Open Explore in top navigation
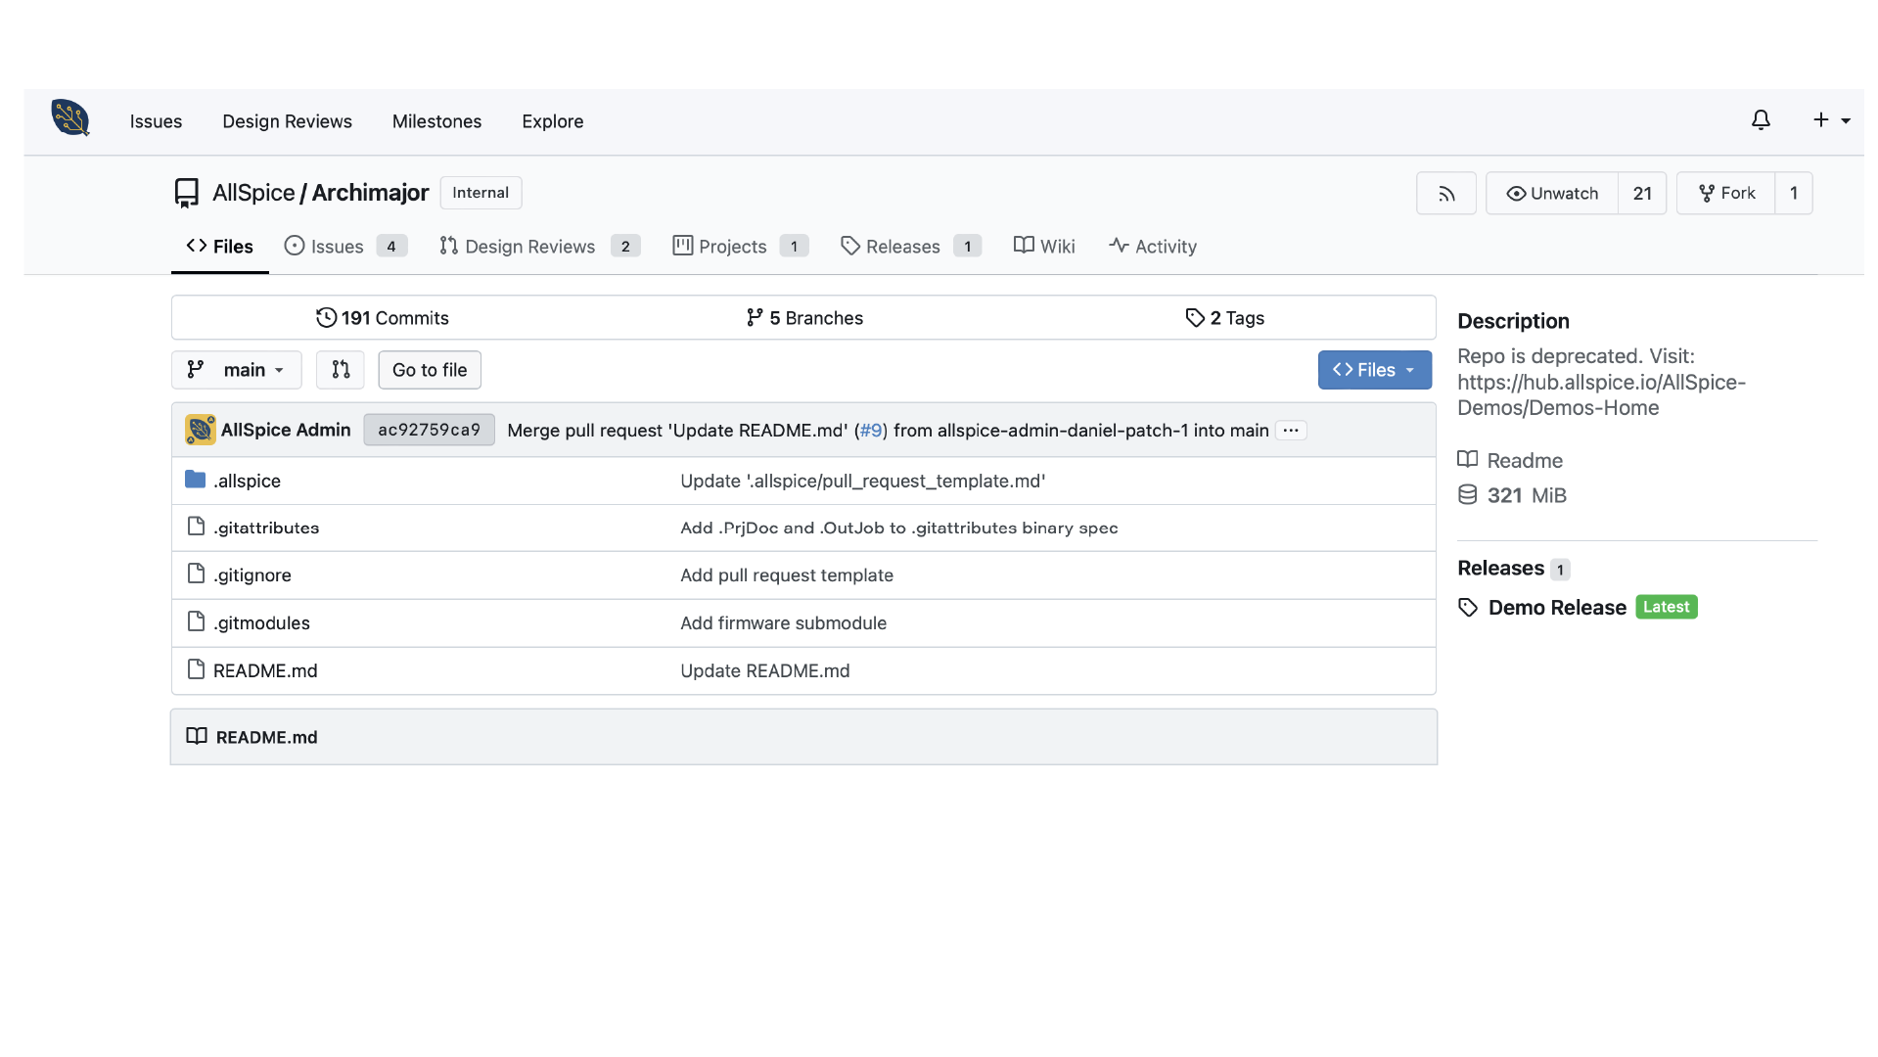The height and width of the screenshot is (1057, 1878). (552, 121)
